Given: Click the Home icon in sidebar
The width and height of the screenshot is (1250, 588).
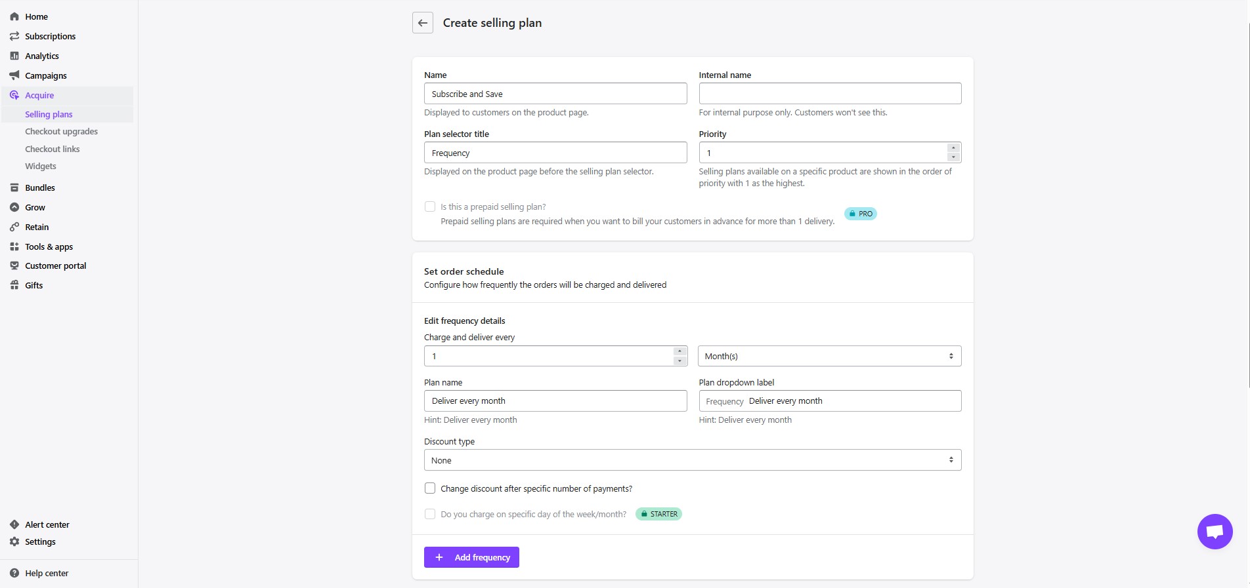Looking at the screenshot, I should click(x=14, y=16).
